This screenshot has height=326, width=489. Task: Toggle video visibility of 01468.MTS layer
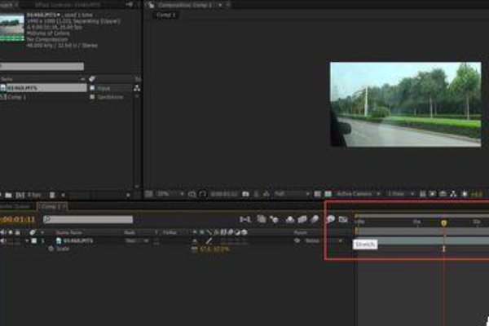click(x=4, y=241)
